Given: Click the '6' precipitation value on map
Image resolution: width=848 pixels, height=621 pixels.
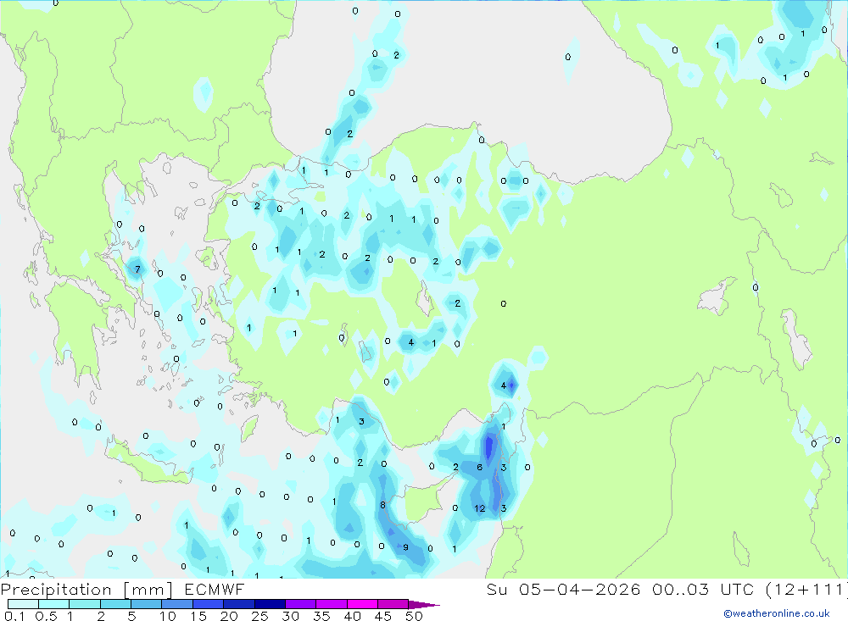Looking at the screenshot, I should tap(480, 468).
